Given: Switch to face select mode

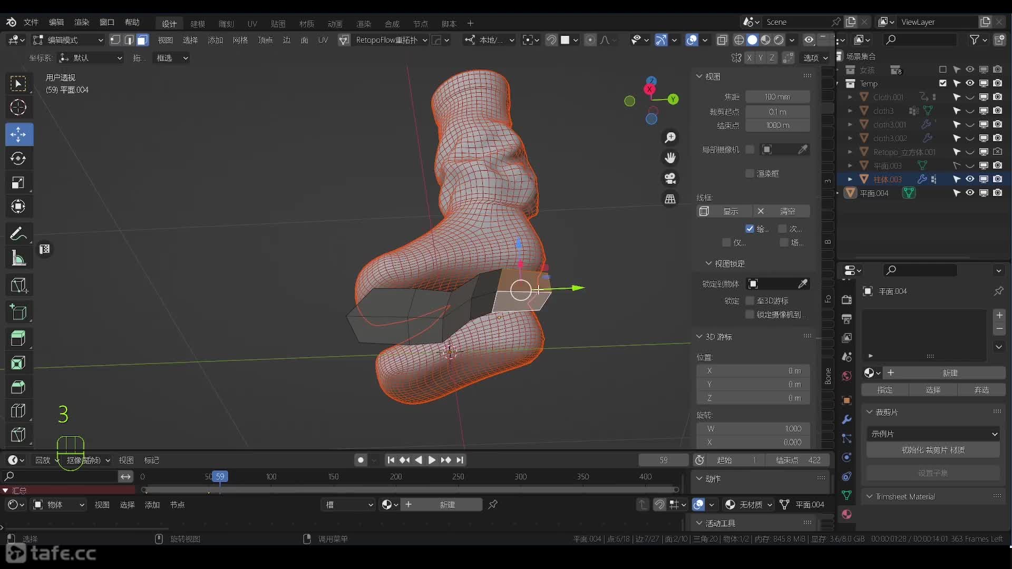Looking at the screenshot, I should pos(142,40).
